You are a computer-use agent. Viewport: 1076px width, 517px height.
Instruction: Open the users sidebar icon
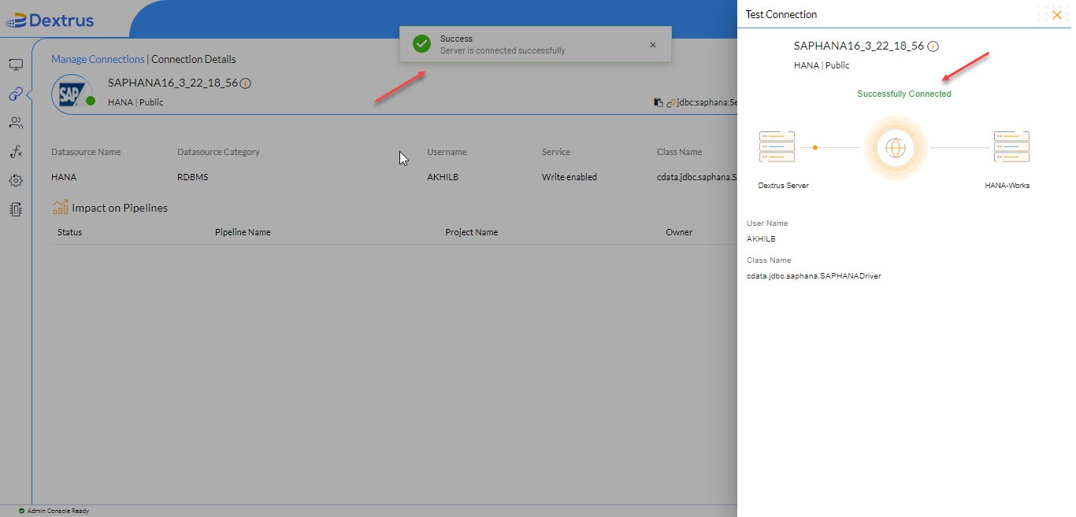(x=16, y=123)
